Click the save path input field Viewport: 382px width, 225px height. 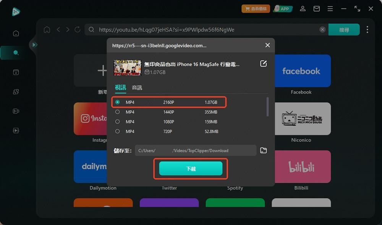(x=196, y=151)
